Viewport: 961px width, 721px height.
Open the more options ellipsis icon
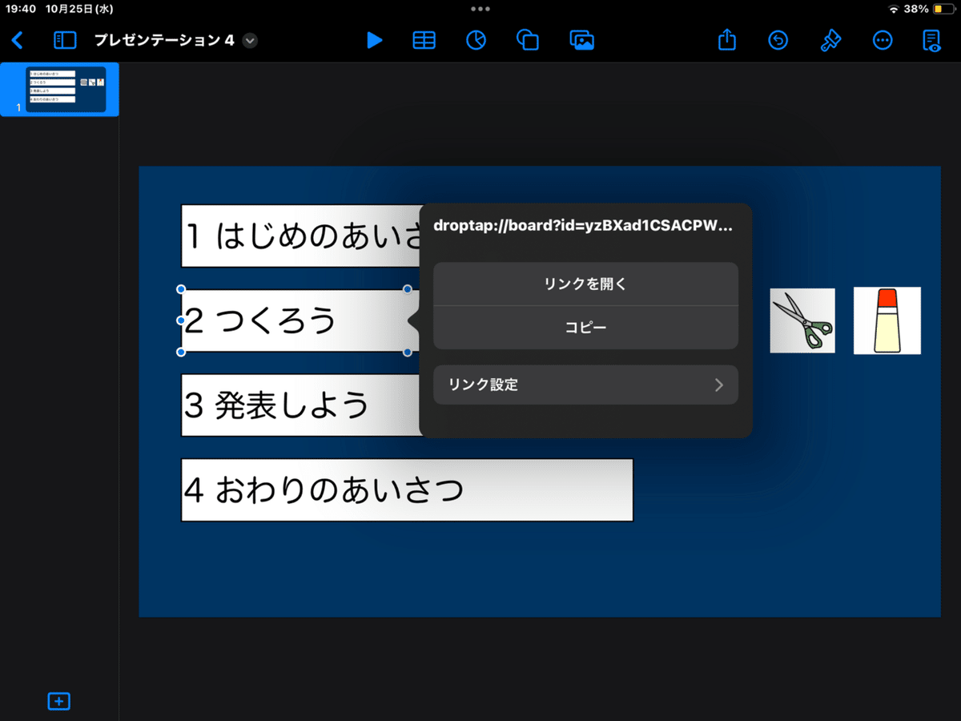click(883, 40)
